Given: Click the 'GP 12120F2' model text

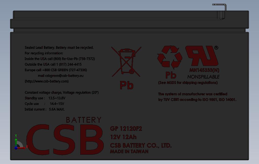Looking at the screenshot, I should (x=126, y=129).
